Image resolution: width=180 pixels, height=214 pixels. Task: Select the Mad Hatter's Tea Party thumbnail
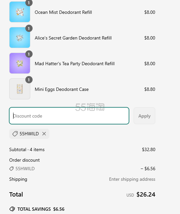click(x=20, y=63)
